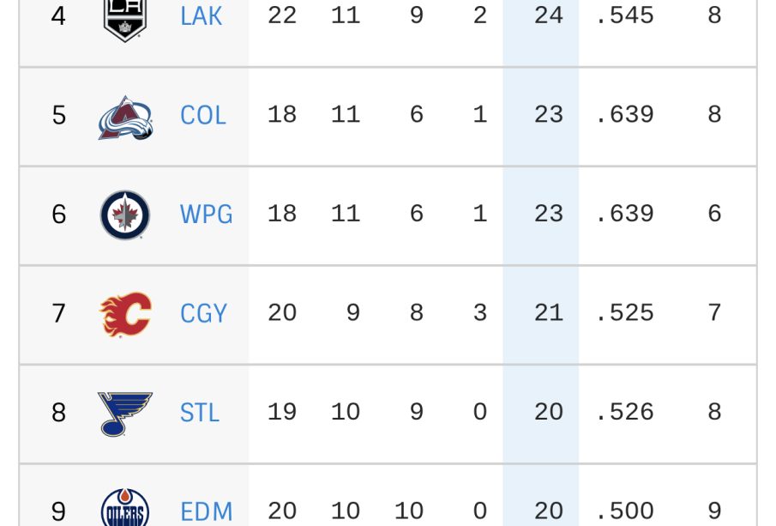
Task: Open the COL team link
Action: (x=203, y=115)
